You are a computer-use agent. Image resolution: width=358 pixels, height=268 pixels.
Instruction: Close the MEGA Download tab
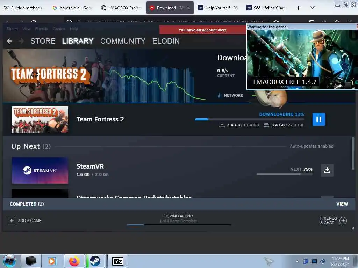coord(188,8)
